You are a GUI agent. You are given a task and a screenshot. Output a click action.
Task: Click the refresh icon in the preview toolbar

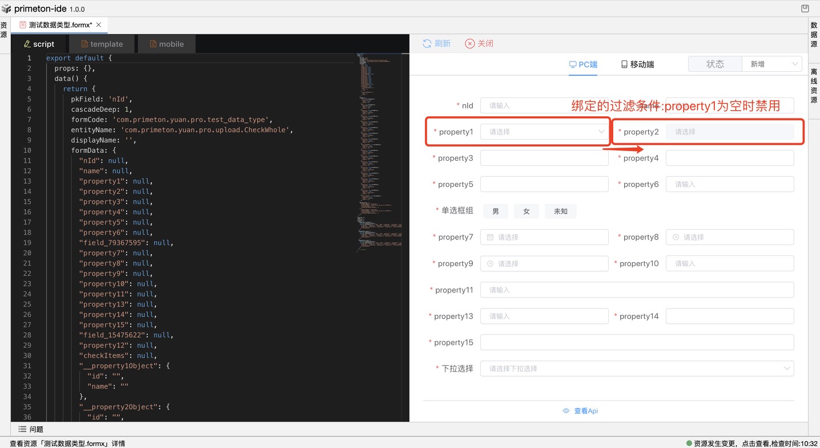click(x=427, y=44)
